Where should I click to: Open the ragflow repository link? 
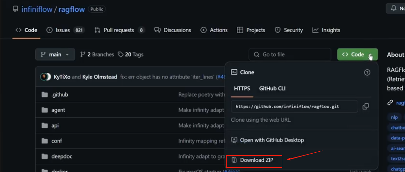coord(72,9)
